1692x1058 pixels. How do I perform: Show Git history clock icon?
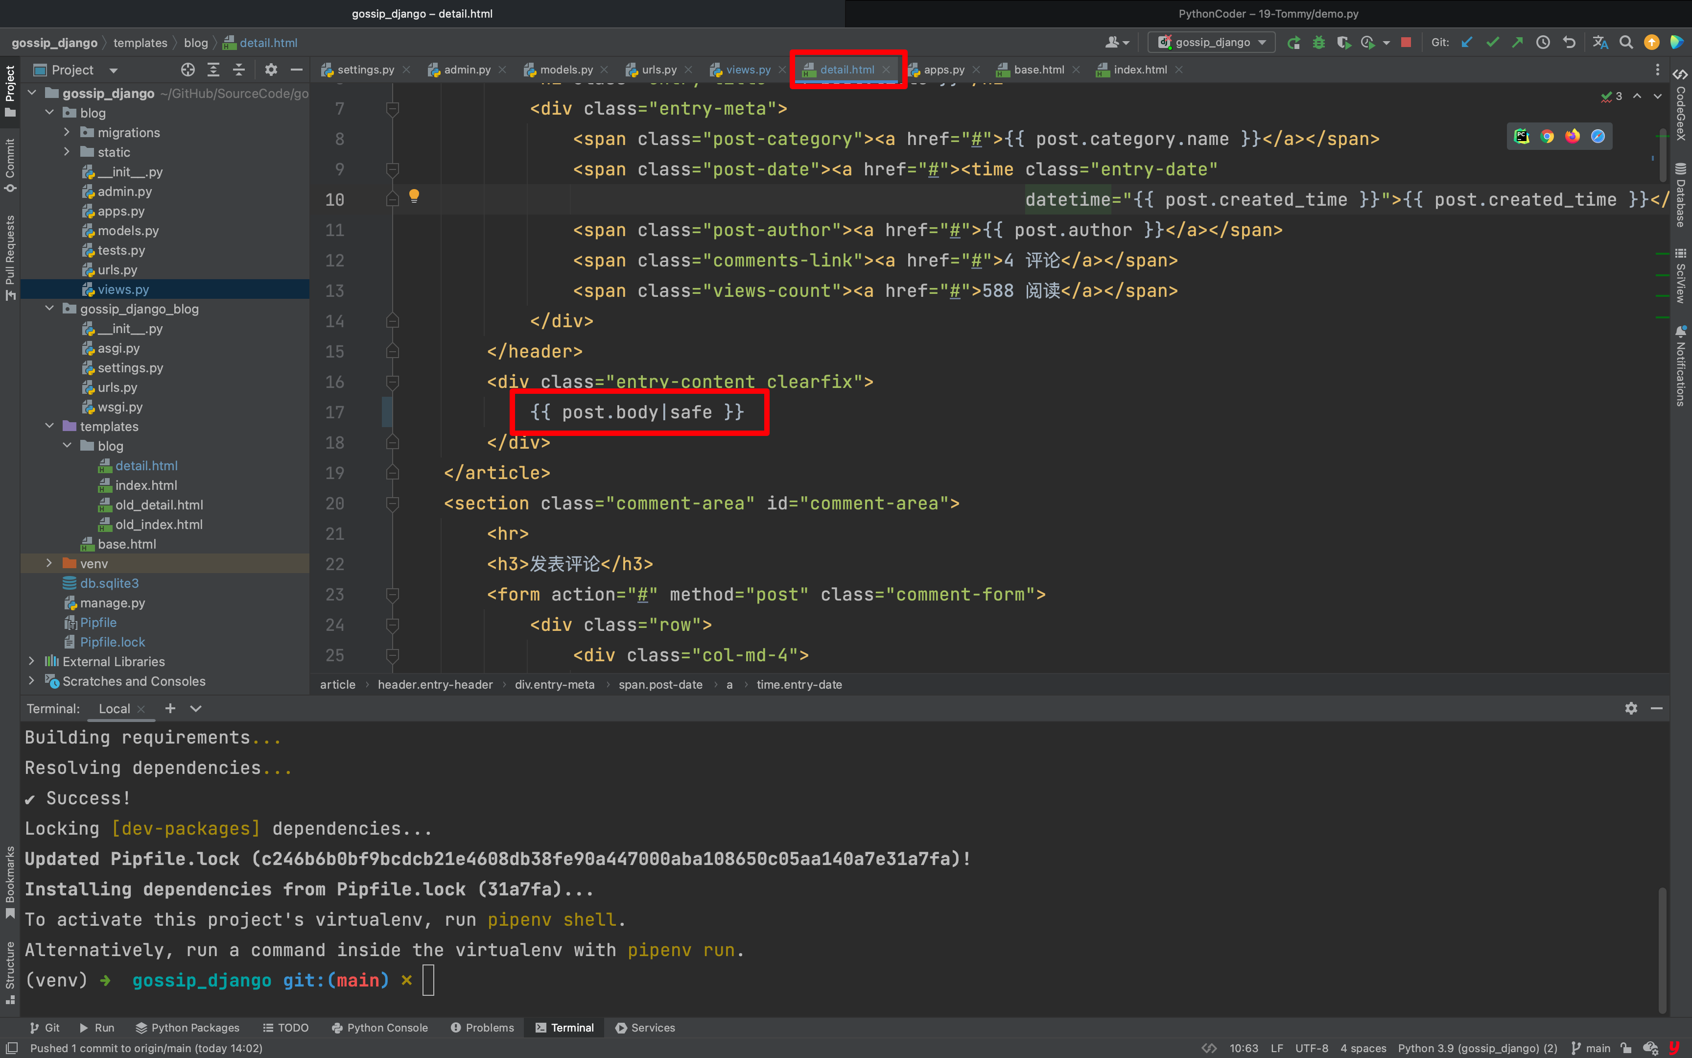1543,43
